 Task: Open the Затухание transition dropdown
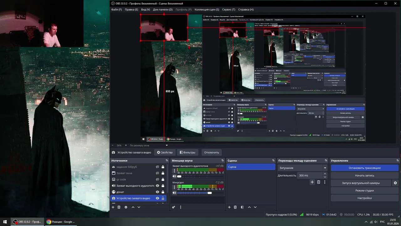[303, 168]
